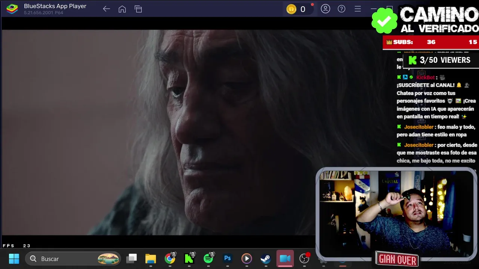
Task: Open the BlueStacks hamburger menu
Action: click(x=357, y=9)
